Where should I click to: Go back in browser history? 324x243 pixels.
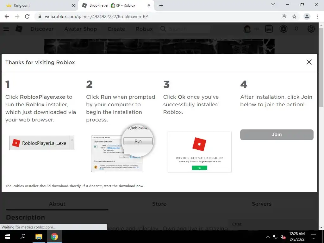point(7,16)
